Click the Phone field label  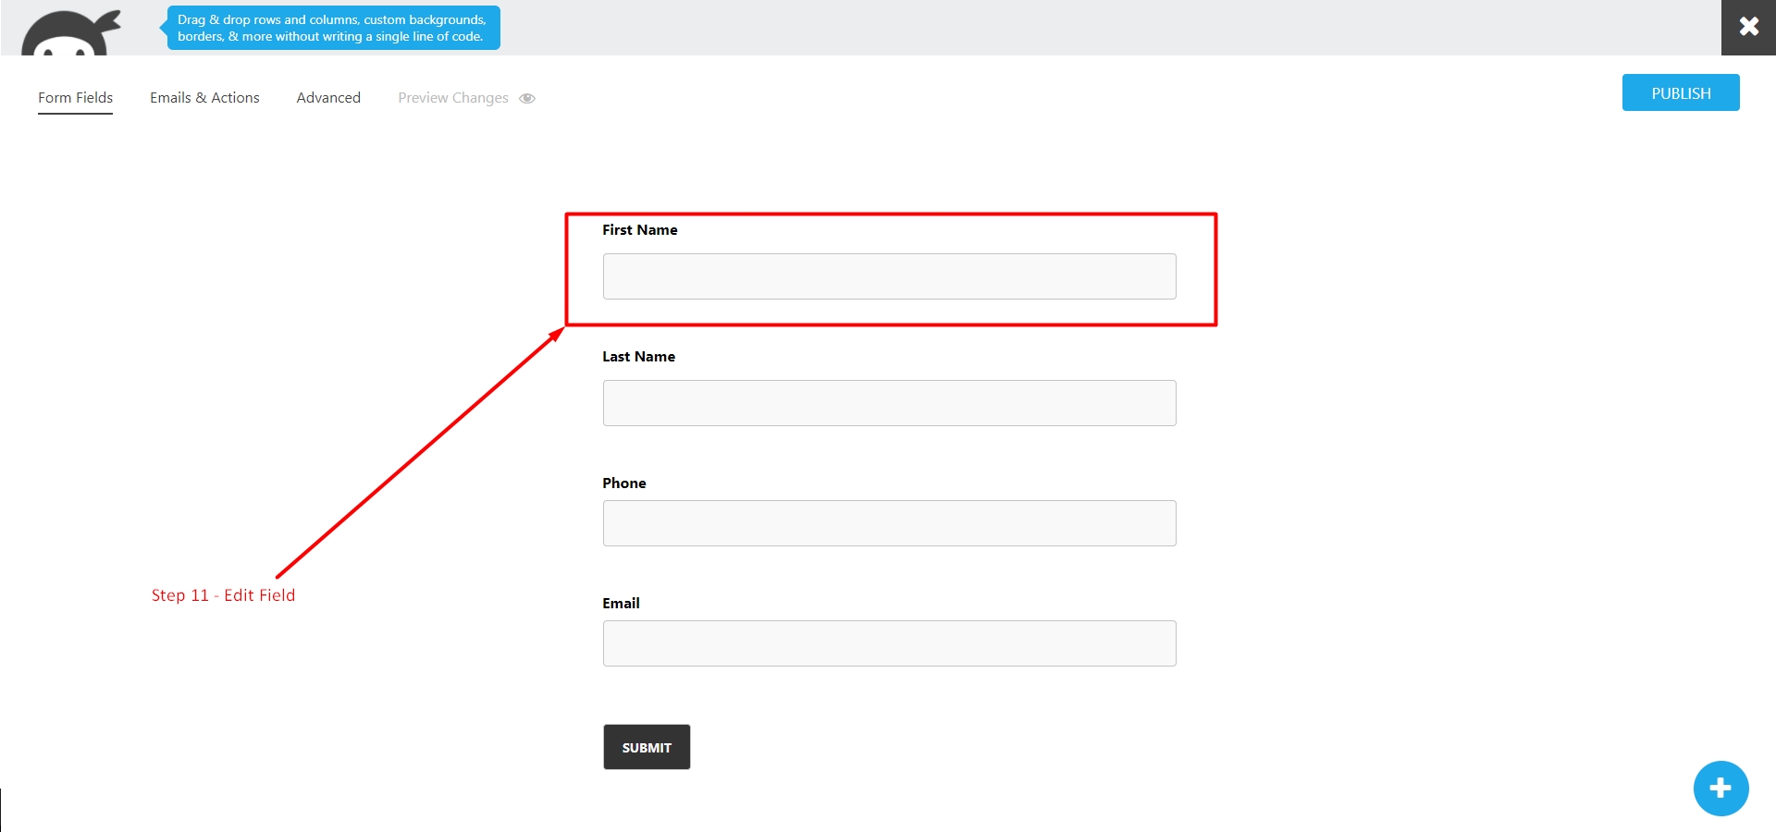623,483
